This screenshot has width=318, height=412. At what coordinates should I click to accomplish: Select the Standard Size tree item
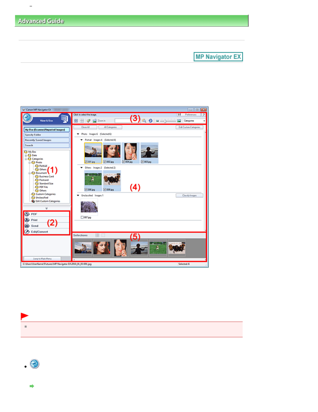tap(46, 183)
